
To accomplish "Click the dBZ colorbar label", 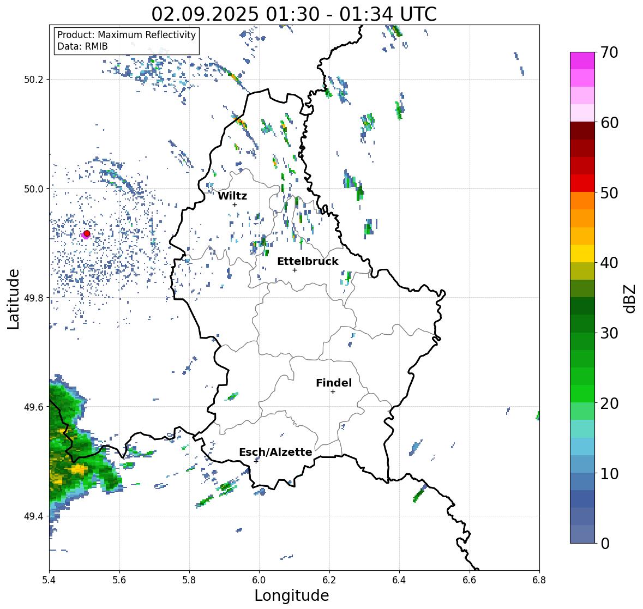I will click(x=630, y=299).
